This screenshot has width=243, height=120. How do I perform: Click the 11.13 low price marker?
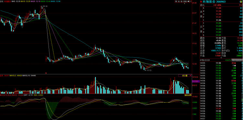click(x=149, y=70)
